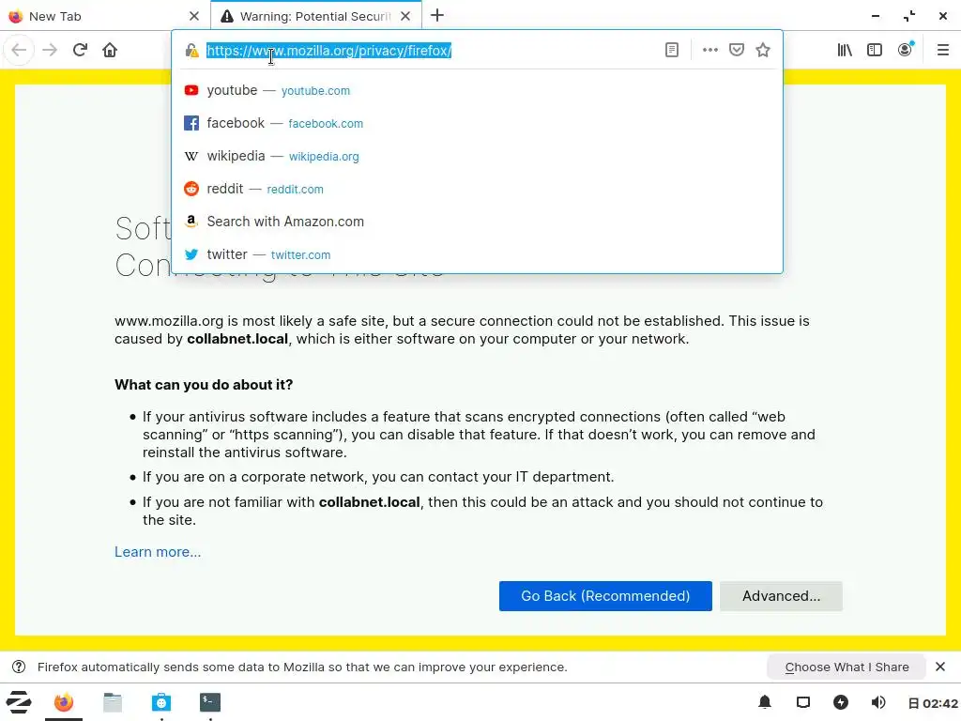Open the hamburger application menu
The image size is (961, 721).
(x=943, y=50)
